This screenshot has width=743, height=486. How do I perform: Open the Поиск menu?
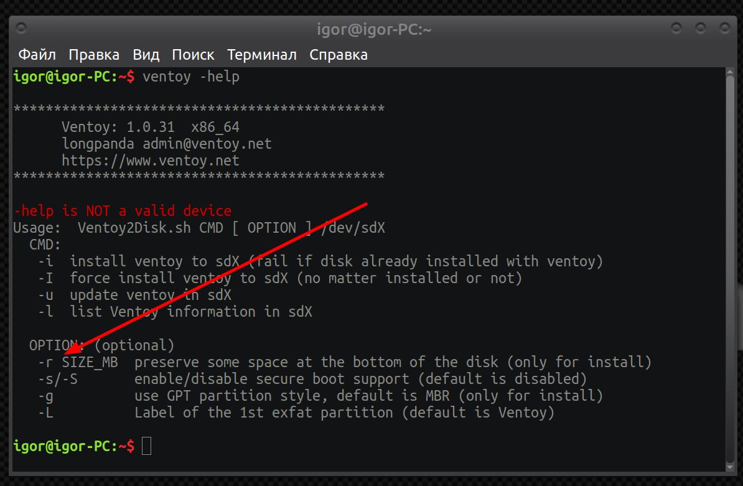(193, 55)
